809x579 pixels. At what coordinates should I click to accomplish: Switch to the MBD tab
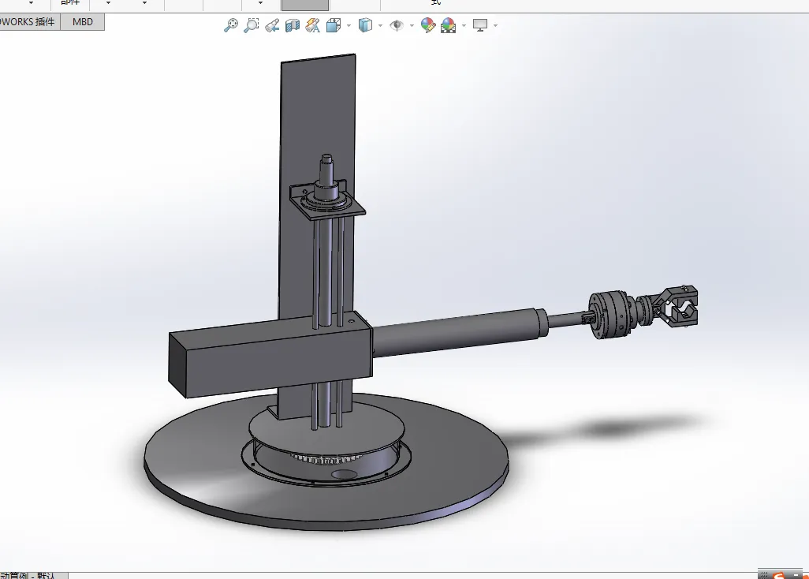83,21
